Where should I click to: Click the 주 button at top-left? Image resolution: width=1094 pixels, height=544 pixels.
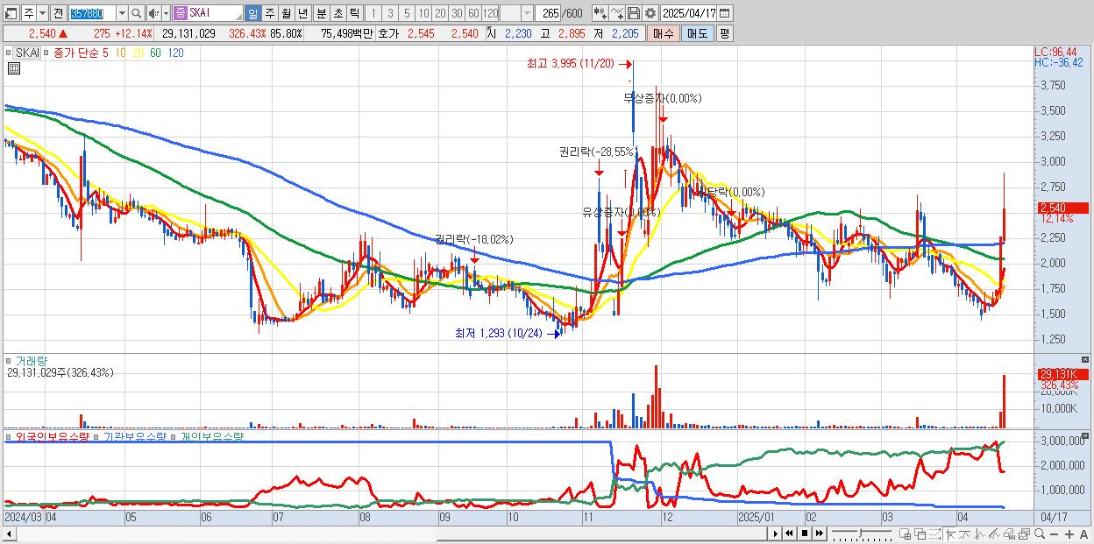click(x=29, y=13)
